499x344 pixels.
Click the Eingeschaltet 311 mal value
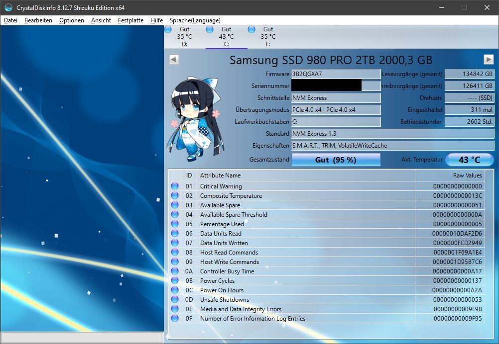(x=469, y=110)
